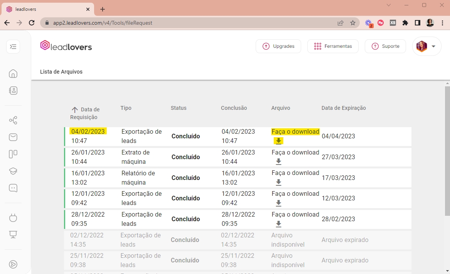Expand the sidebar menu toggle icon
The width and height of the screenshot is (450, 274).
pyautogui.click(x=13, y=47)
